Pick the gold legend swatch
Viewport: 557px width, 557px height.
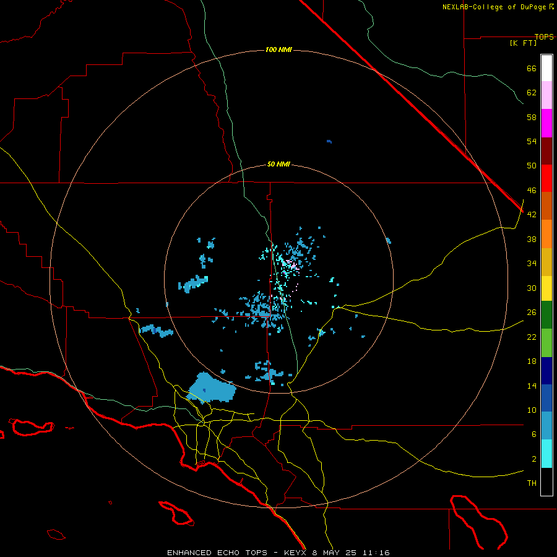coord(546,262)
